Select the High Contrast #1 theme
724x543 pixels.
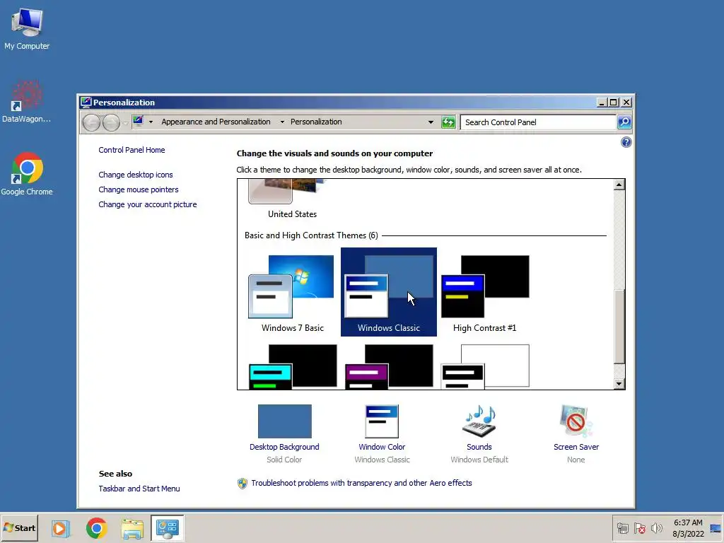click(x=485, y=293)
